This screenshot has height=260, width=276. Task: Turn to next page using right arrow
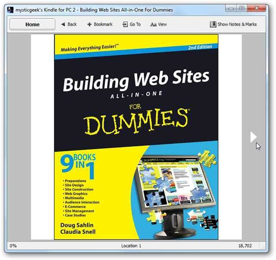coord(253,137)
